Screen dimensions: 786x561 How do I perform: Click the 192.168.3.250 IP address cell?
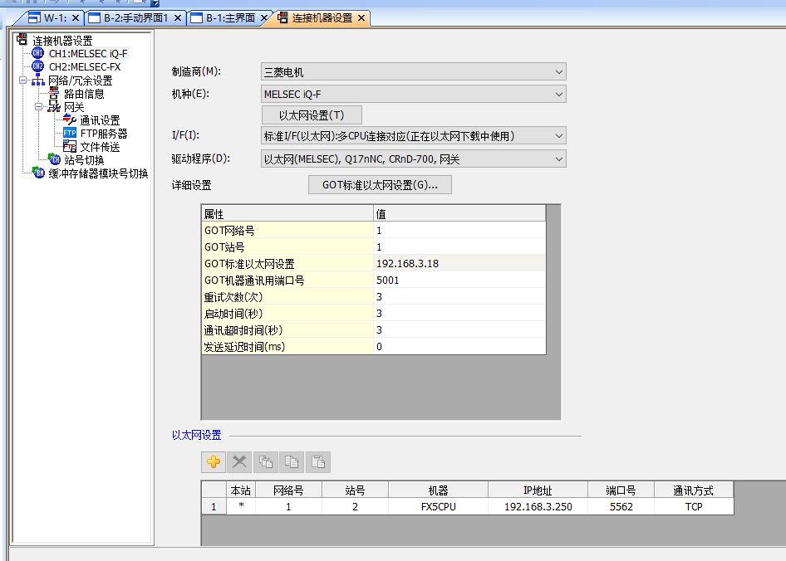[x=538, y=506]
